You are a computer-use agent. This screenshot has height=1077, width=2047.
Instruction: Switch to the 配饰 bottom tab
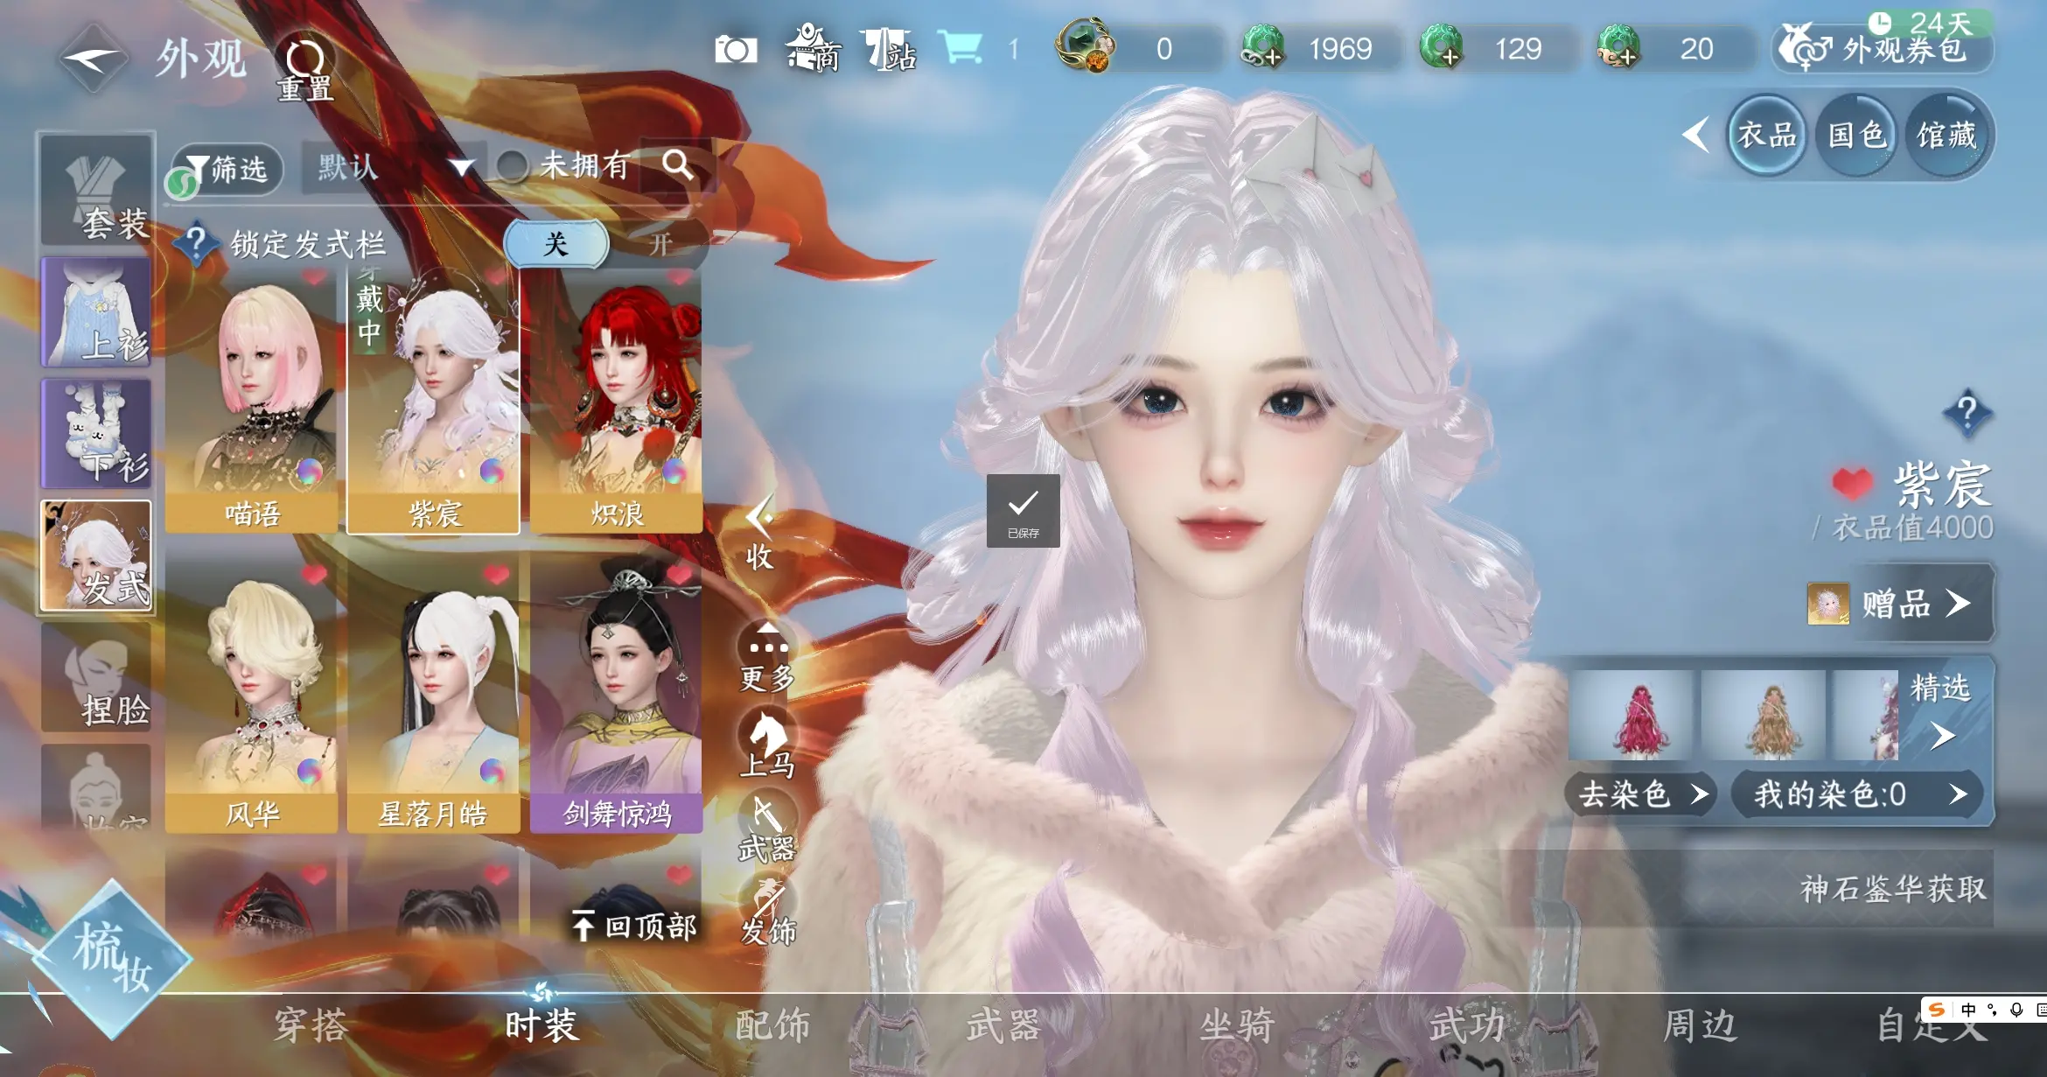click(x=772, y=1025)
